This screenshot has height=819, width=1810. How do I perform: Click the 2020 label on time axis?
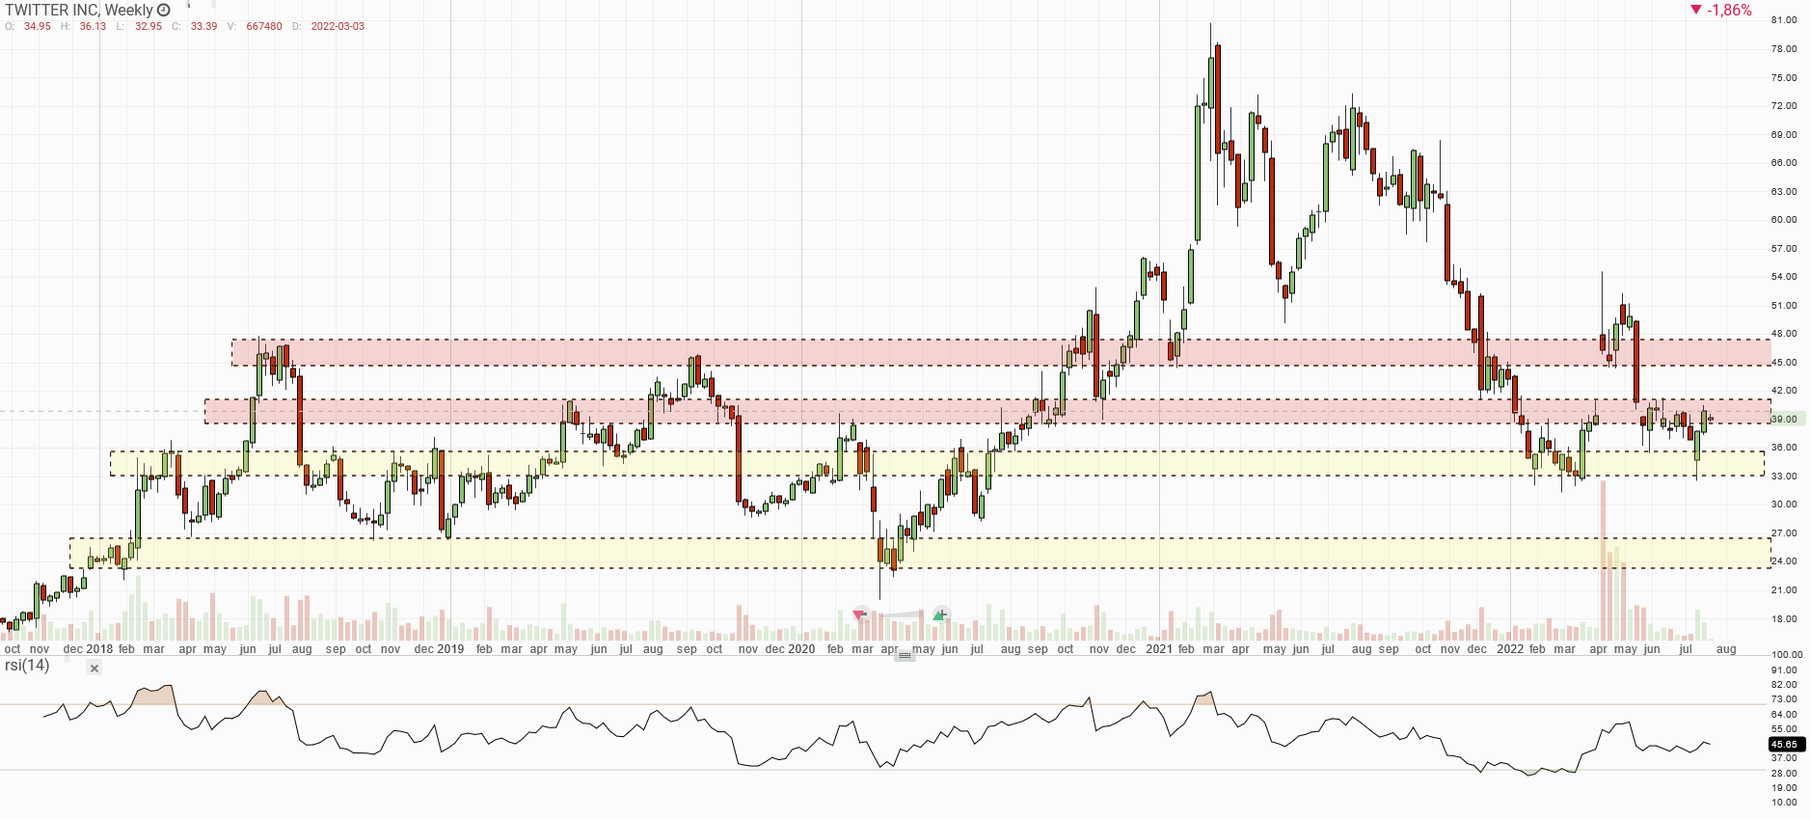tap(801, 649)
